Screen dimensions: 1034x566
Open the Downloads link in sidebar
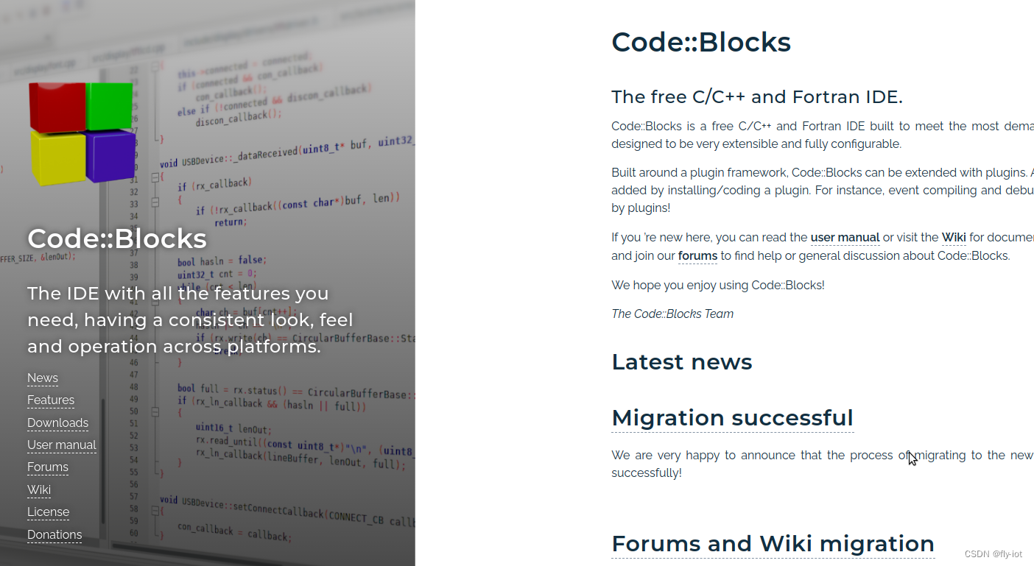57,422
